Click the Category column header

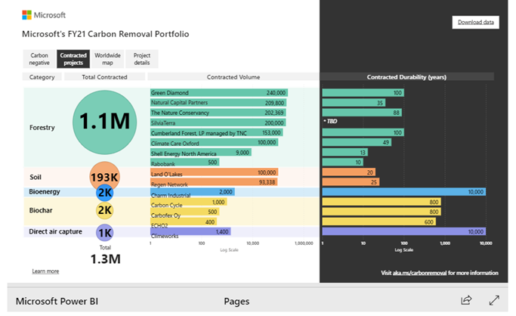pyautogui.click(x=42, y=77)
